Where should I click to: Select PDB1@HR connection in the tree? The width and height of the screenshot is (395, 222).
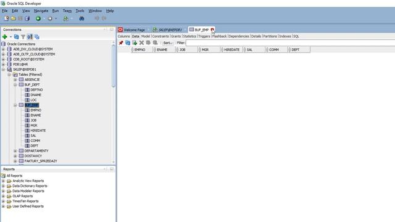click(20, 64)
